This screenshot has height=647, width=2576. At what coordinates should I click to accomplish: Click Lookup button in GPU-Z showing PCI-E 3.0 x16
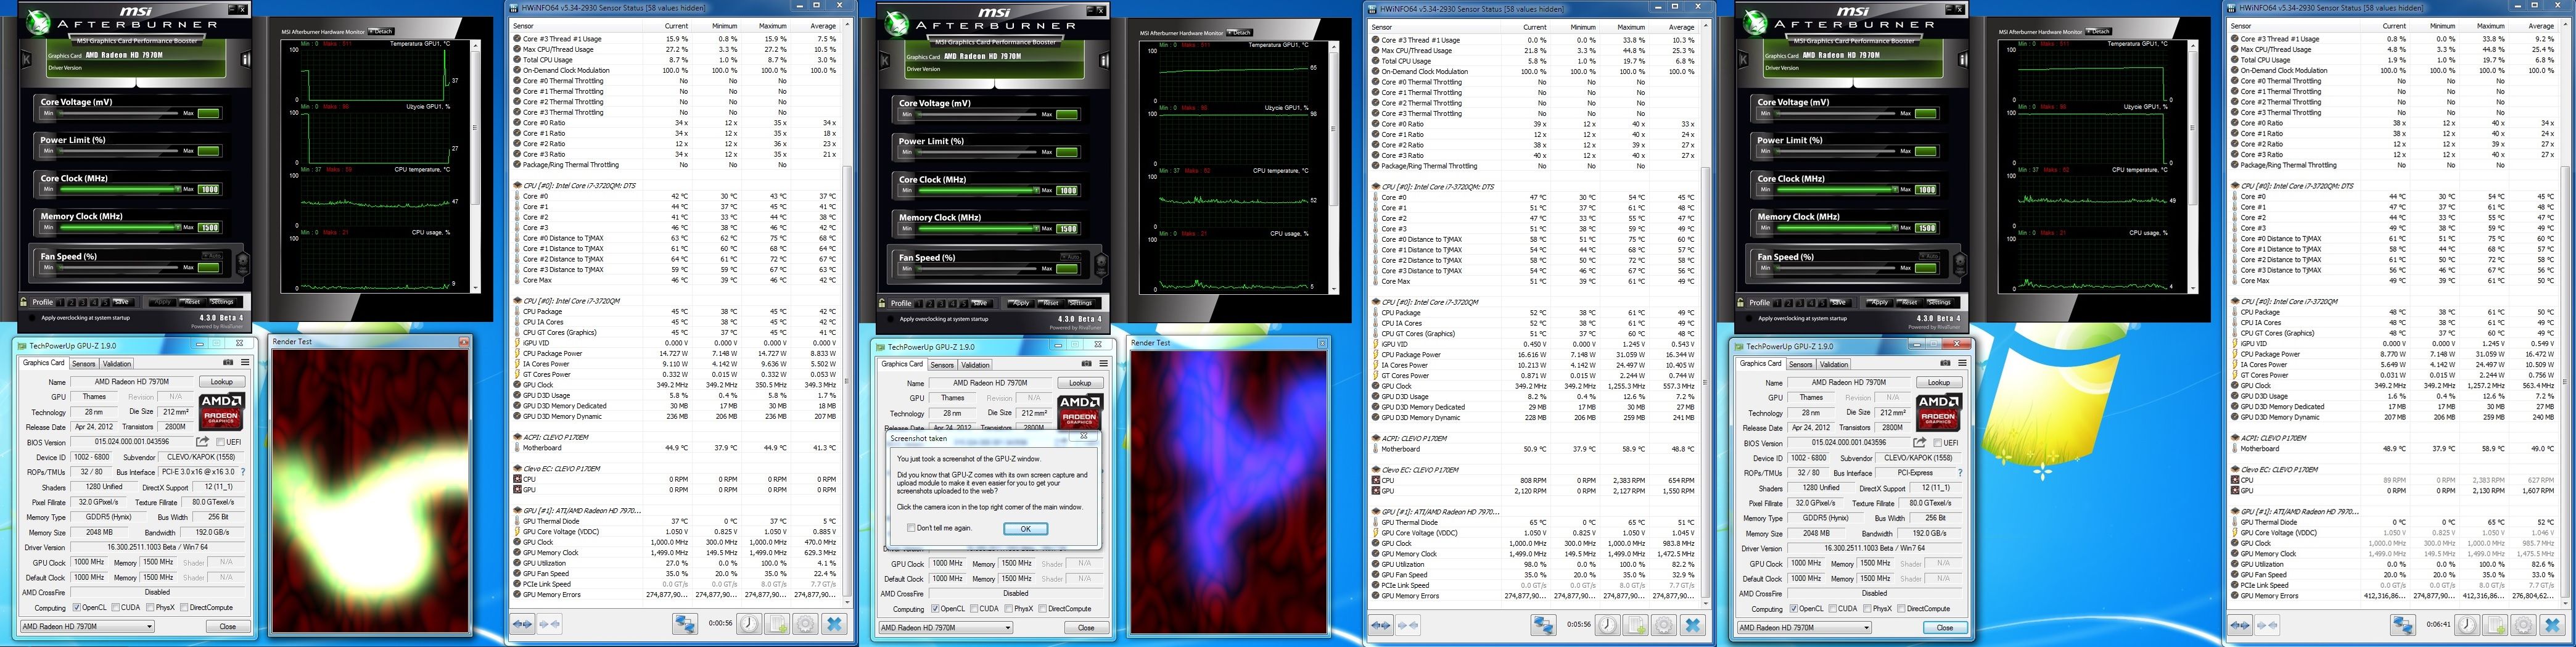pos(221,382)
